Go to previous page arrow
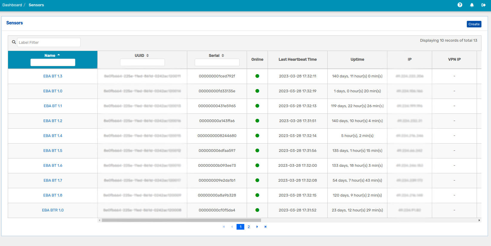Viewport: 491px width, 246px height. [232, 227]
